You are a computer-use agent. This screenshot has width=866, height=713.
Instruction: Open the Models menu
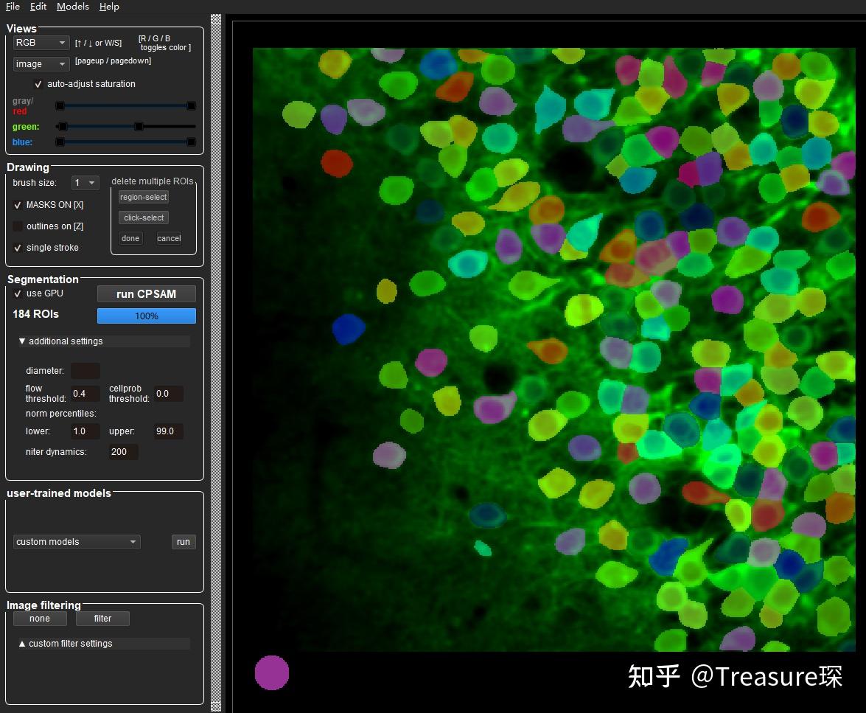coord(72,7)
